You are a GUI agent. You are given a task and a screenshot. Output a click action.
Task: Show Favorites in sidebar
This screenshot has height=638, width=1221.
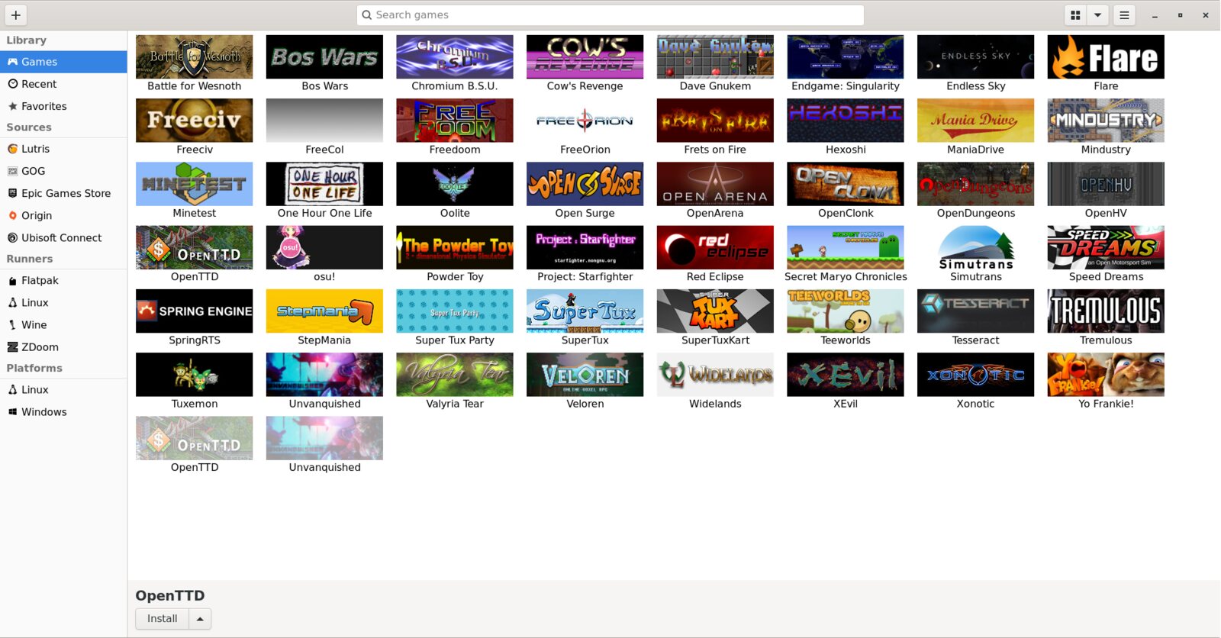[x=63, y=106]
